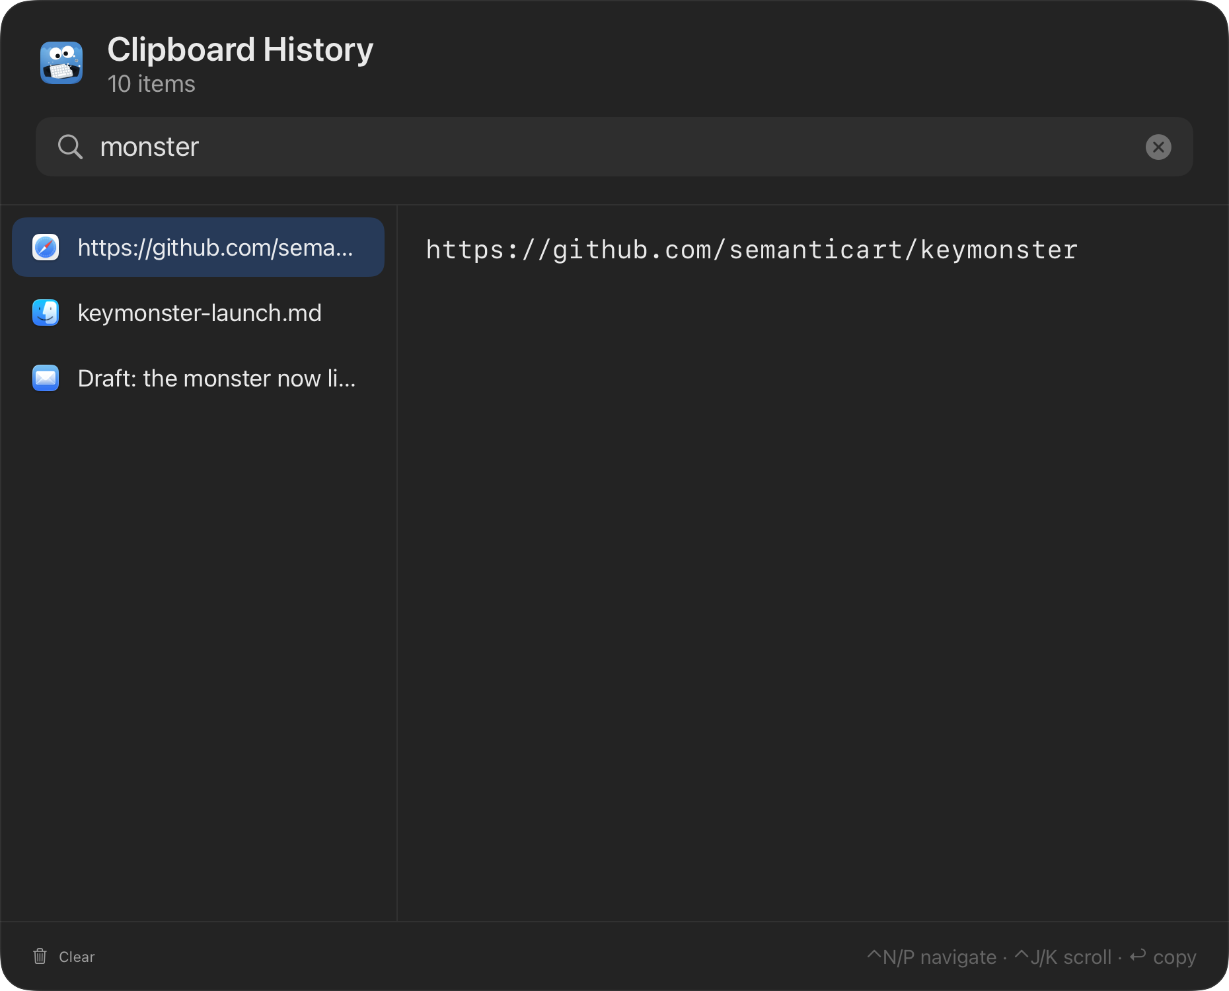1229x991 pixels.
Task: Click the trash can icon in footer
Action: (40, 956)
